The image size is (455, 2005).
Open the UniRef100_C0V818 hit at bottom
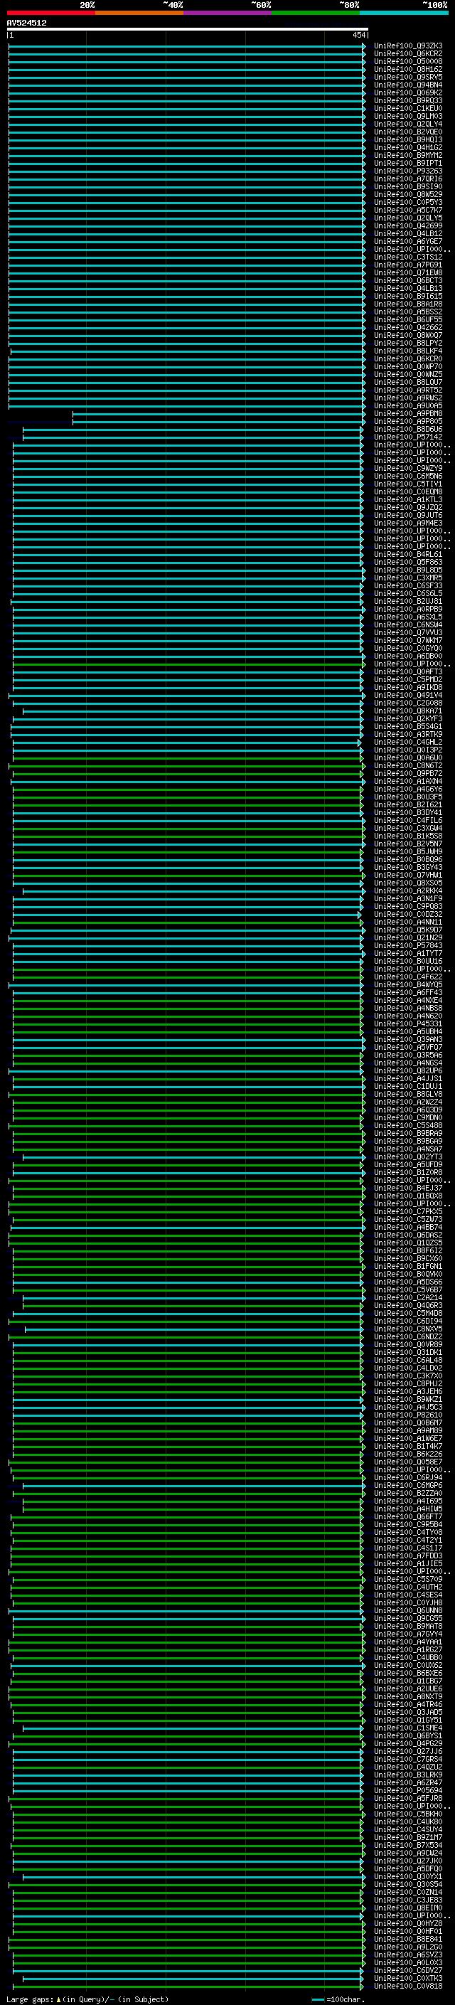tap(407, 1986)
